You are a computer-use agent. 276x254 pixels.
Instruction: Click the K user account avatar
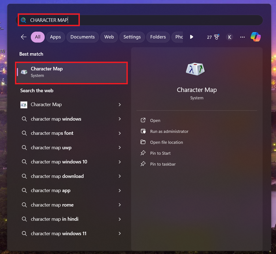click(230, 37)
